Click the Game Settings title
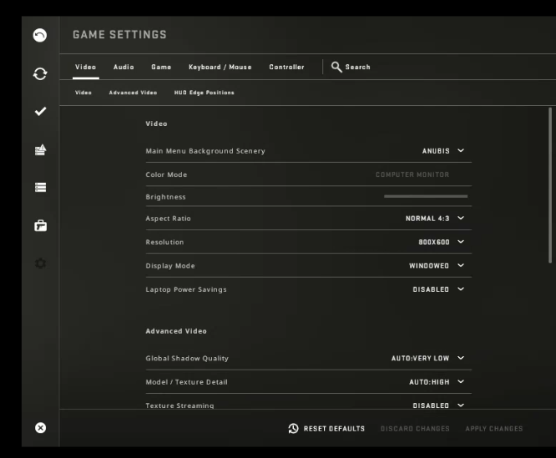Screen dimensions: 556x458 click(x=119, y=35)
